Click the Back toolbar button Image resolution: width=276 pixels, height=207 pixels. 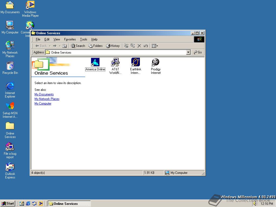(41, 46)
